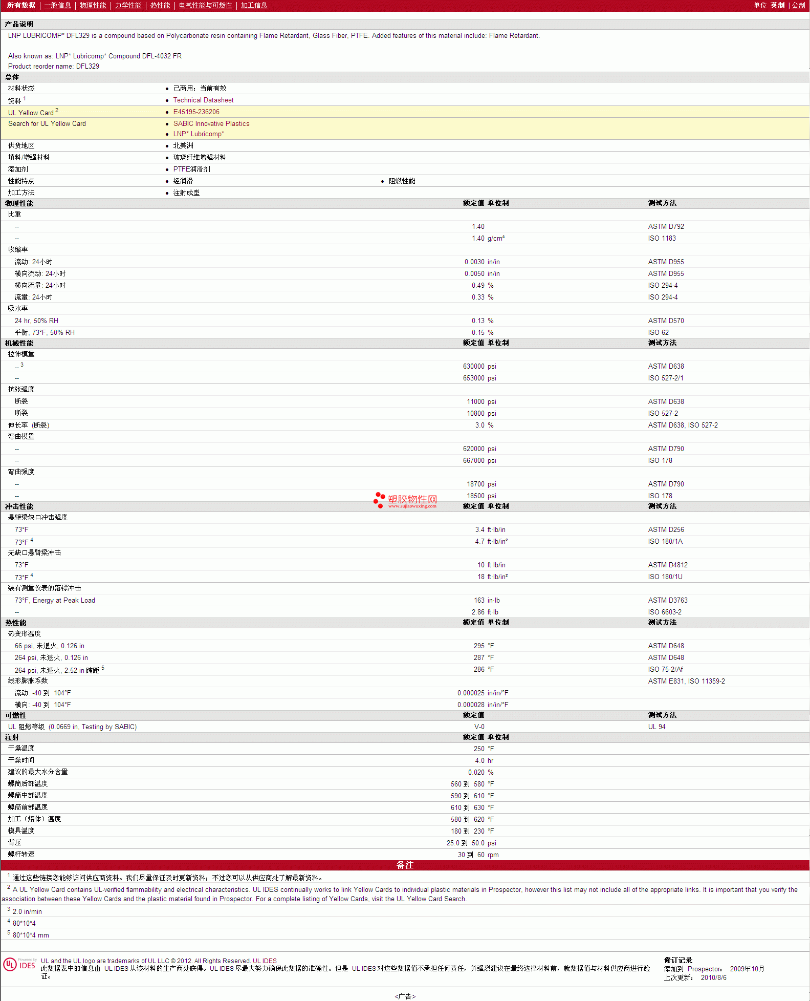Click the 630000 psi tensile modulus value
This screenshot has width=810, height=1001.
pos(479,367)
